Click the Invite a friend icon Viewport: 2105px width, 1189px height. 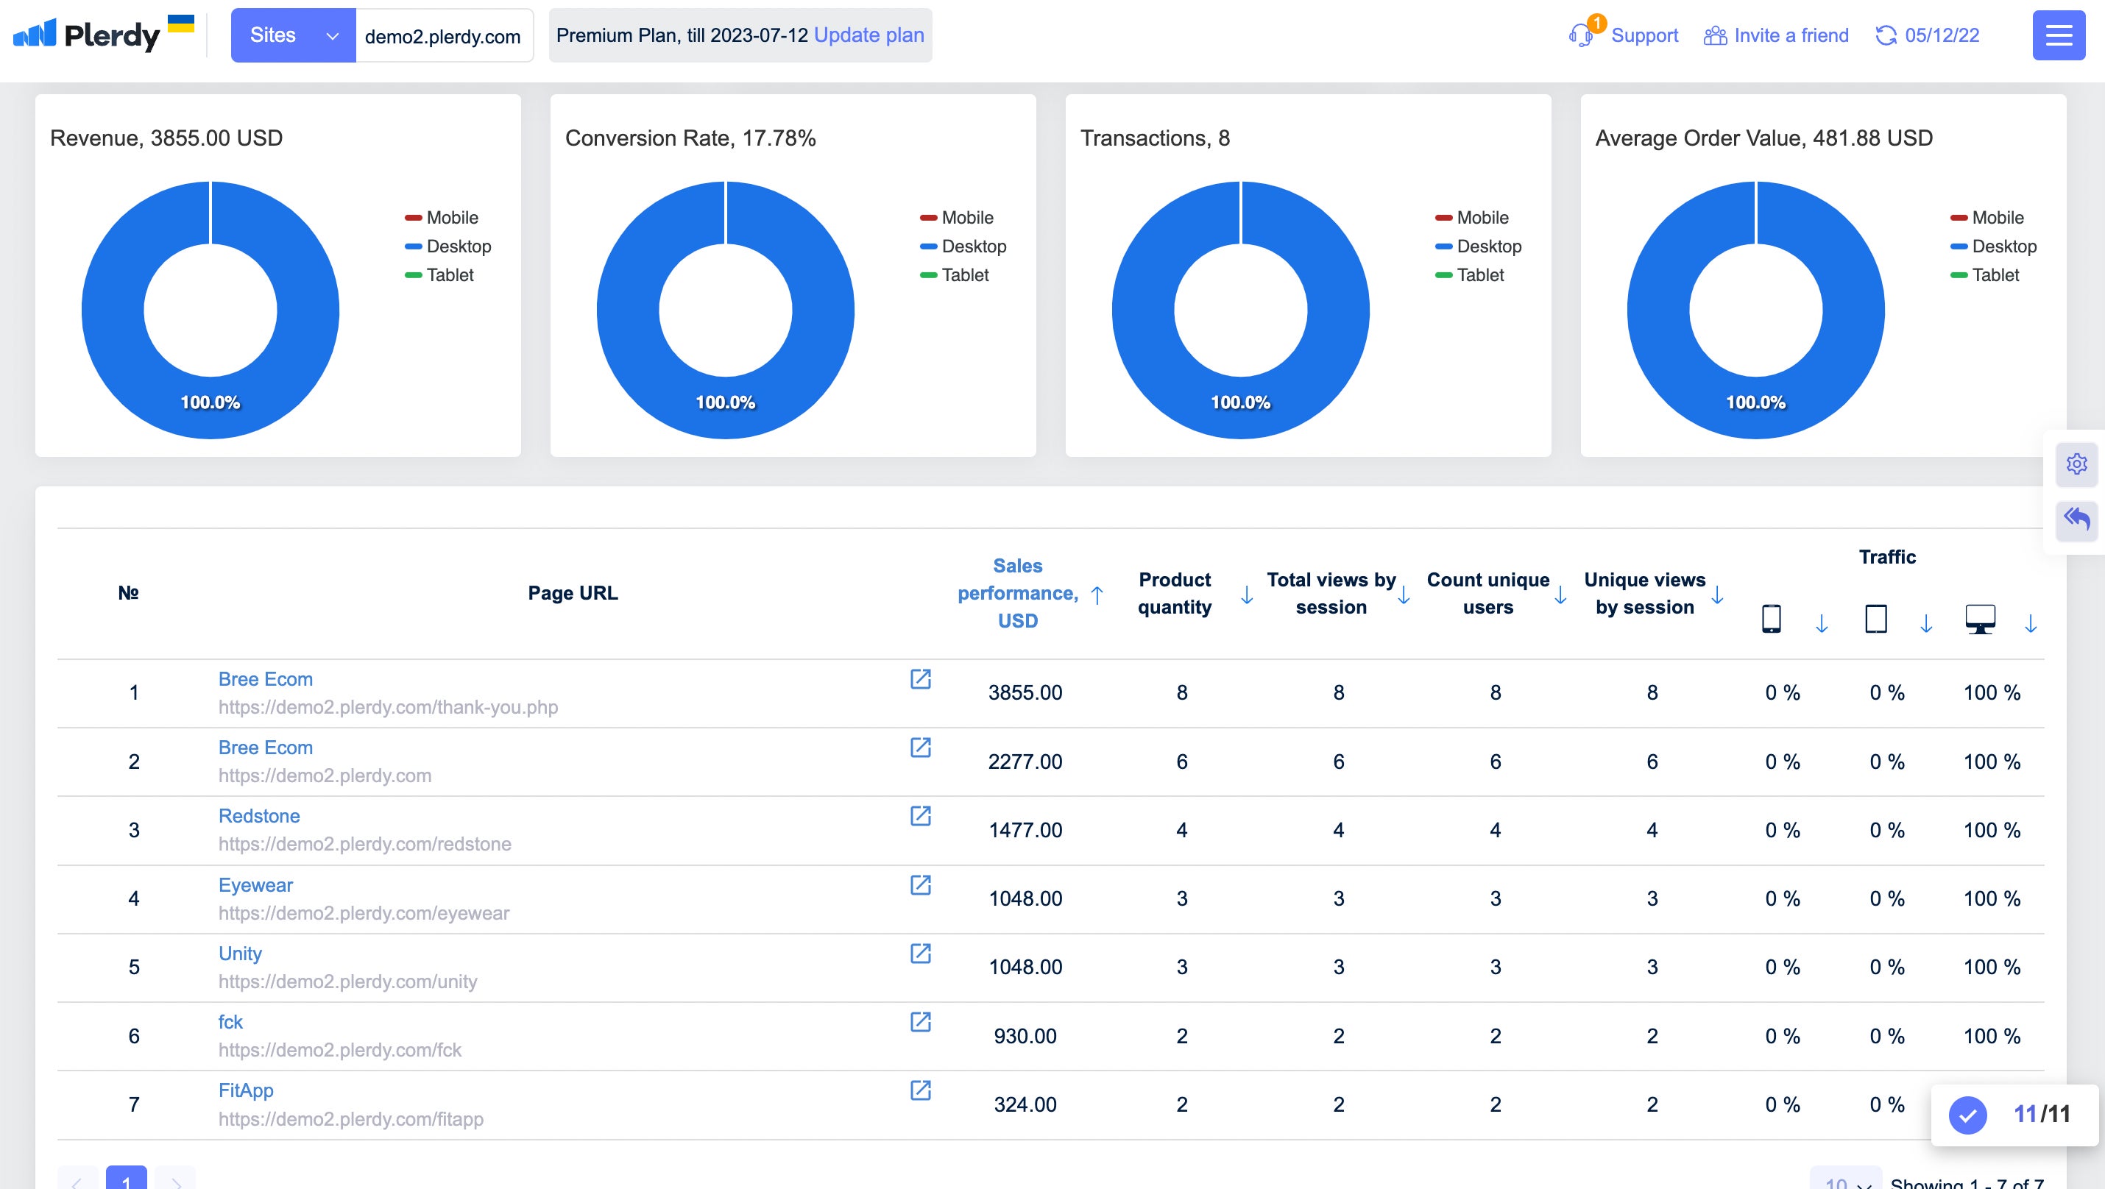pyautogui.click(x=1713, y=35)
